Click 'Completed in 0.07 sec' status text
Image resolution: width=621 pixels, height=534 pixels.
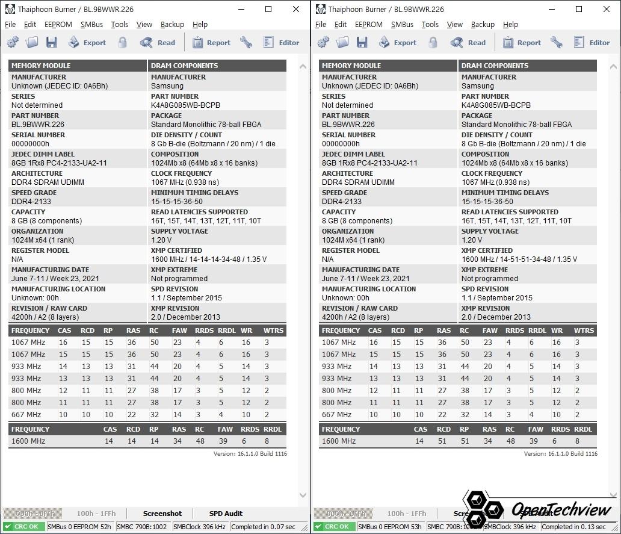click(264, 526)
